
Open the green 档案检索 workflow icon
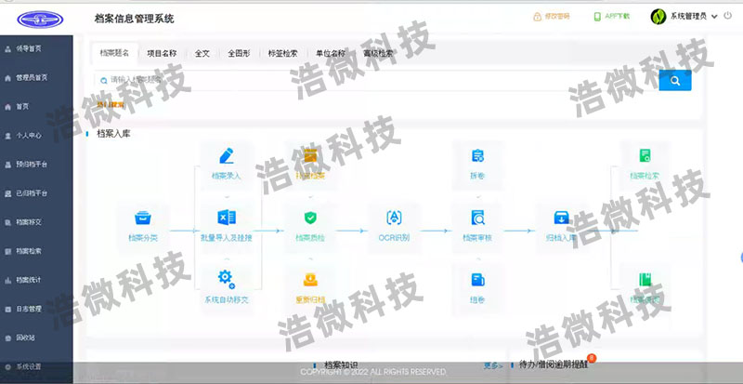pos(645,155)
